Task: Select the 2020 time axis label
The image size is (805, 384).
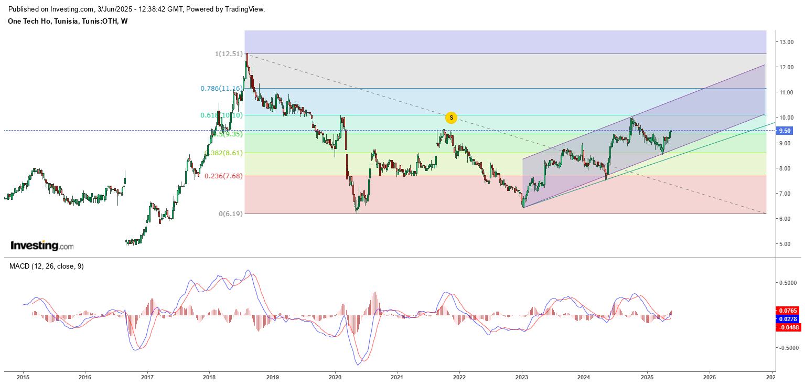Action: click(x=335, y=377)
